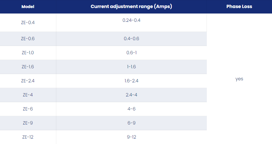Click the Phase Loss column header

239,7
